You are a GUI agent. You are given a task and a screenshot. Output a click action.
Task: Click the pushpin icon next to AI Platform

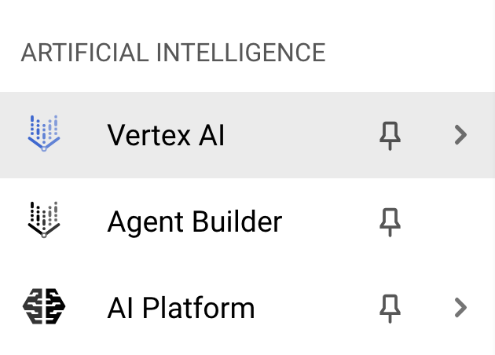tap(390, 309)
